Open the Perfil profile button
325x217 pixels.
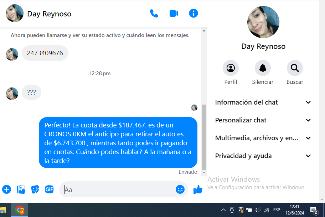point(231,68)
